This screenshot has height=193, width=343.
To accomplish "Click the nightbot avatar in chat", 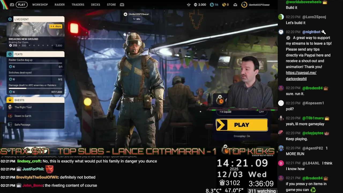I will click(x=281, y=32).
